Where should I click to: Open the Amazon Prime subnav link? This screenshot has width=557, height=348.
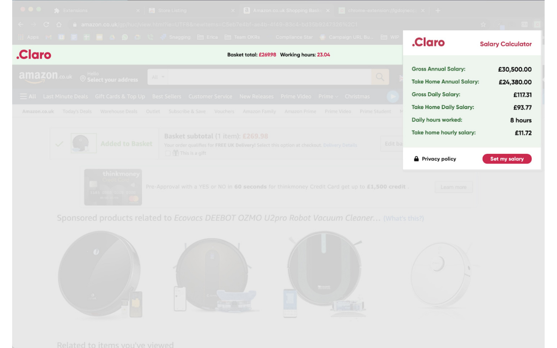(x=300, y=111)
